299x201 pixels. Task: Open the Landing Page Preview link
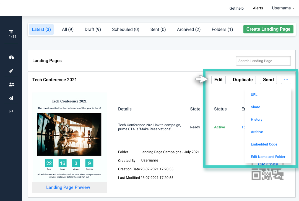pyautogui.click(x=68, y=187)
